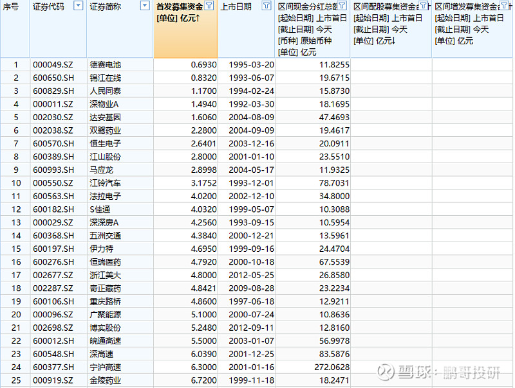The image size is (515, 388).
Task: Open the 区间现金分红总额 column filter dropdown
Action: [x=342, y=6]
